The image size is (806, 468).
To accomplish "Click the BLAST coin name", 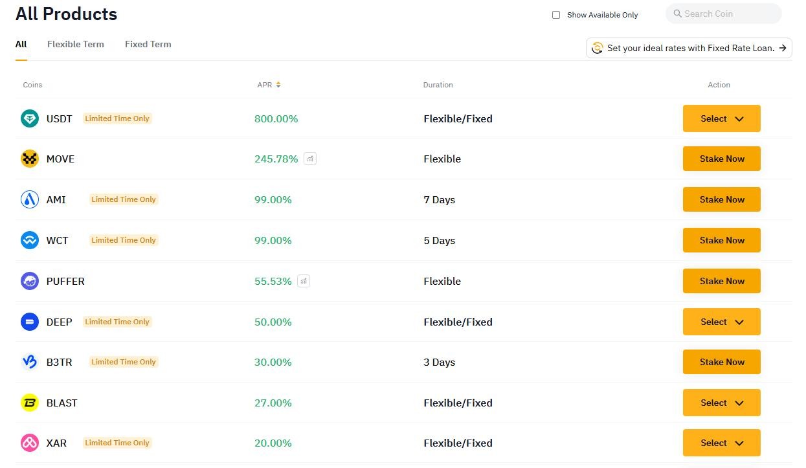I will click(x=62, y=403).
